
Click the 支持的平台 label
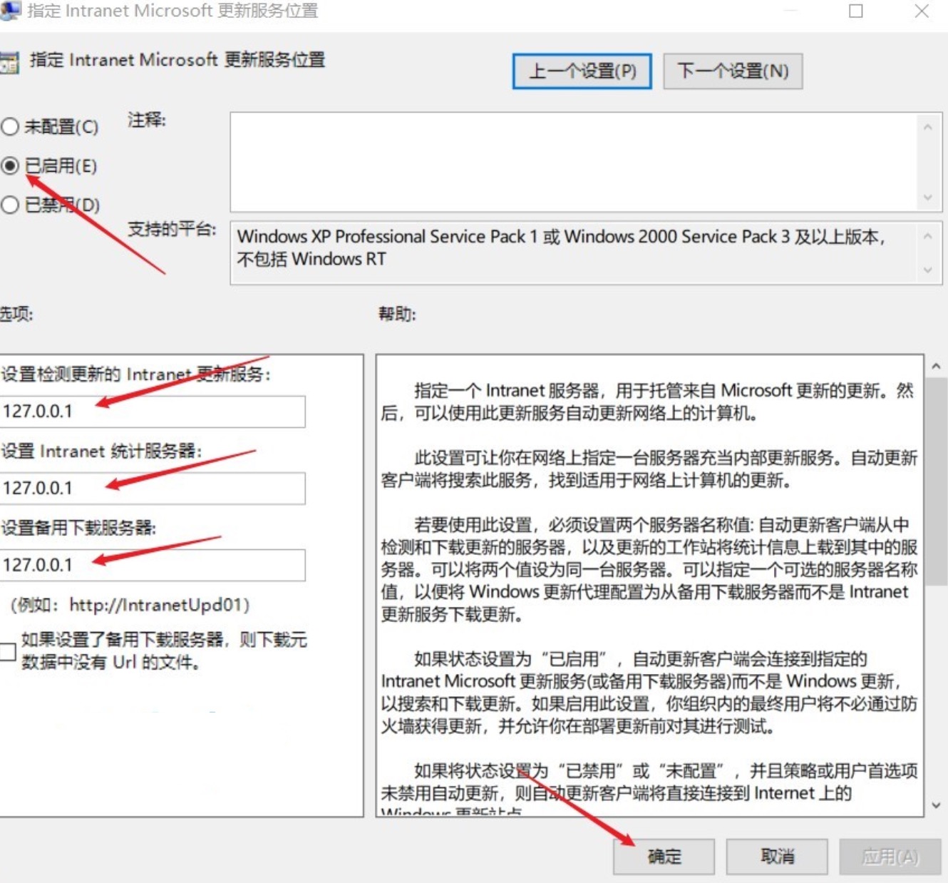(x=172, y=229)
